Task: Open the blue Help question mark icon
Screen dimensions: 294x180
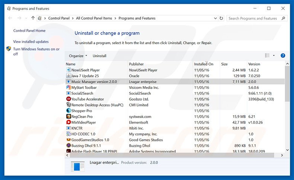Action: (x=283, y=56)
